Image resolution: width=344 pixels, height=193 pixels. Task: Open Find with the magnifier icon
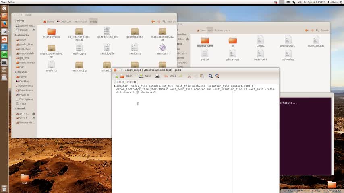click(x=210, y=76)
